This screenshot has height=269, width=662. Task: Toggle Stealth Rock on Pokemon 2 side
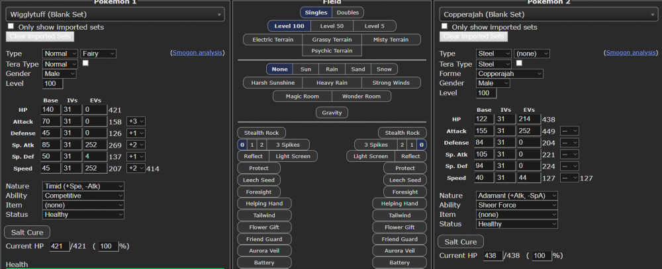pyautogui.click(x=402, y=133)
